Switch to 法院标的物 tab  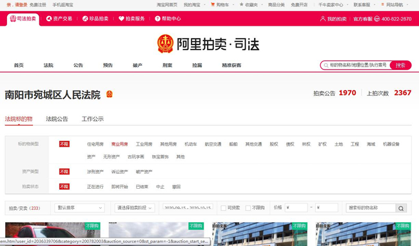[19, 119]
